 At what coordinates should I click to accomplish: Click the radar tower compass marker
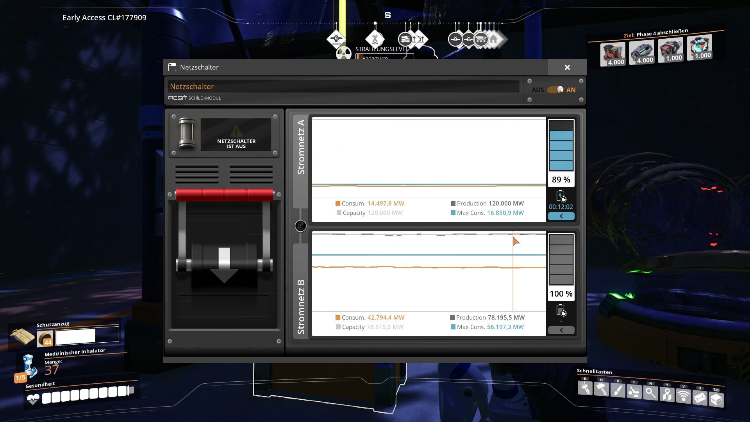[x=375, y=39]
